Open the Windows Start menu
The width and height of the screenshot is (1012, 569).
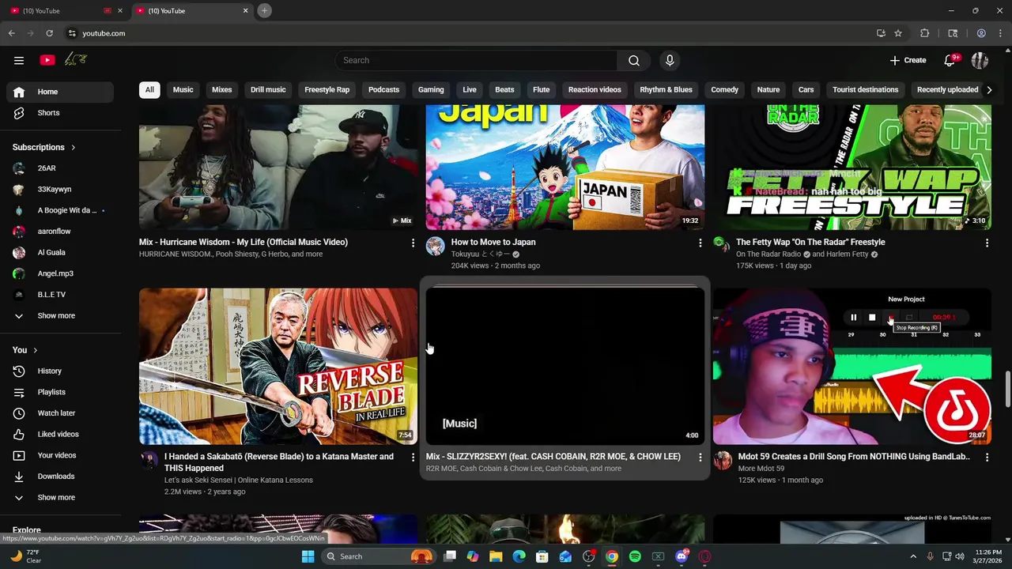click(308, 556)
